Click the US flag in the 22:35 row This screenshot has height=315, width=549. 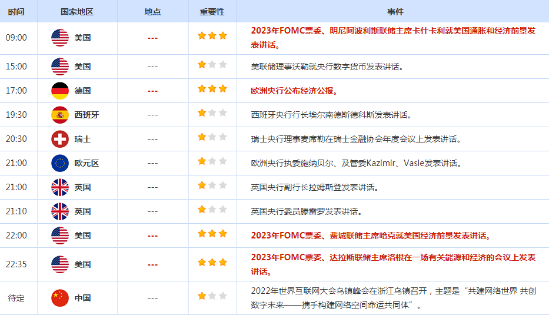coord(60,264)
